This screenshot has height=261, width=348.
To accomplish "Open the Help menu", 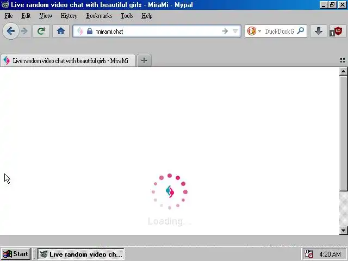I will (x=147, y=16).
